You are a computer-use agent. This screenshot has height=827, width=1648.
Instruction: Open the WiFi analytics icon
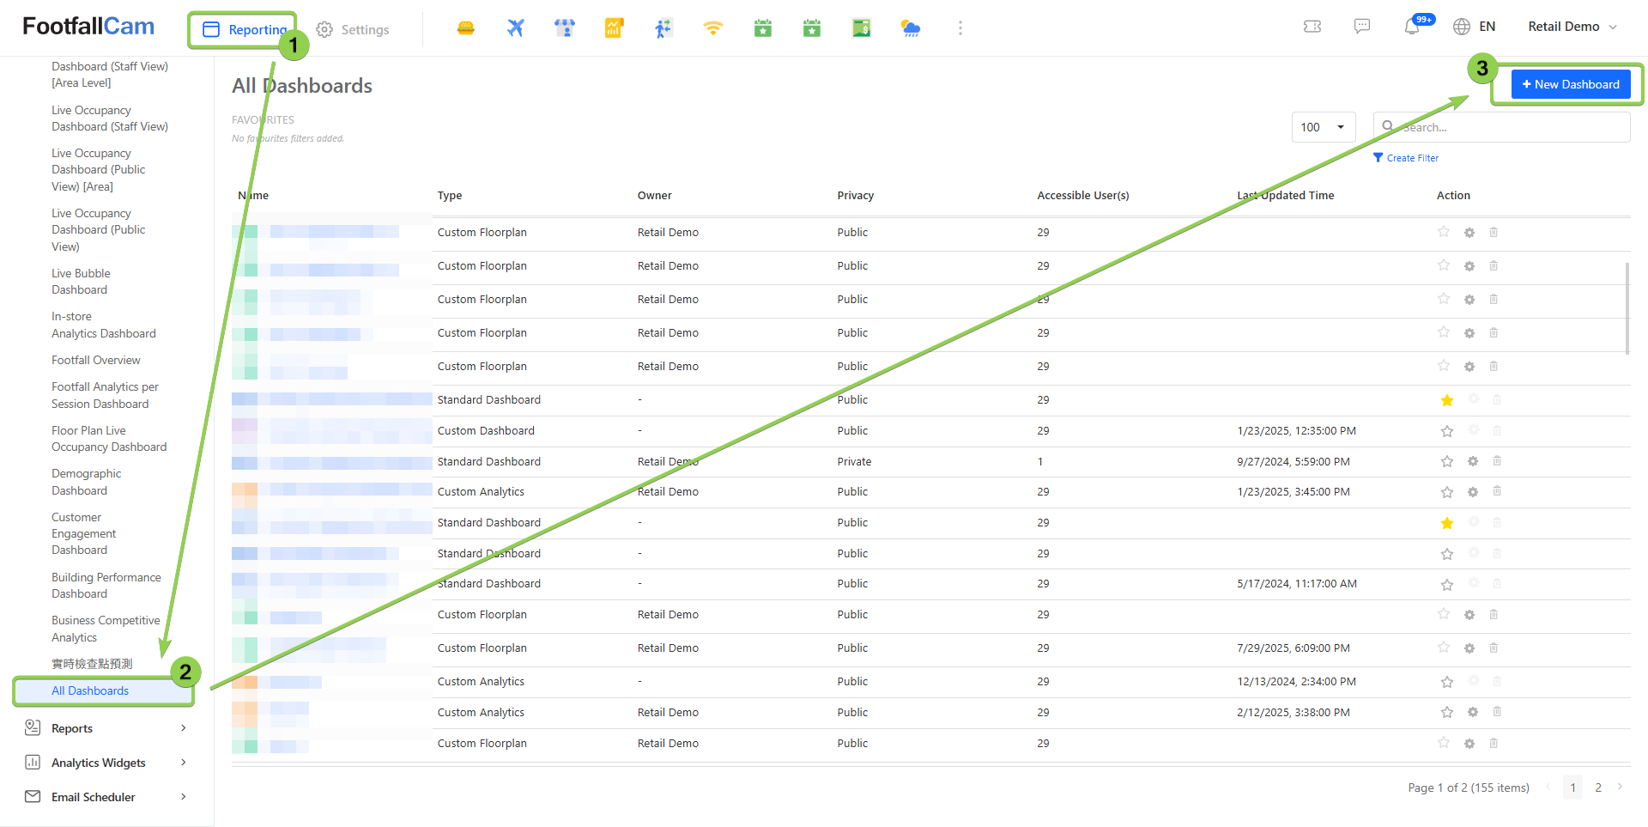[712, 28]
